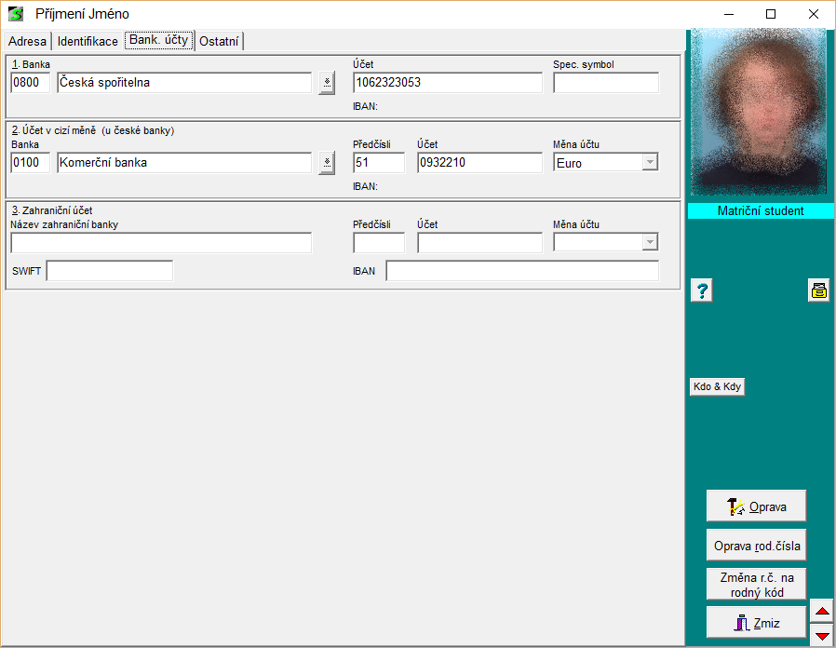Click the application icon in the title bar
This screenshot has width=836, height=648.
click(x=16, y=14)
